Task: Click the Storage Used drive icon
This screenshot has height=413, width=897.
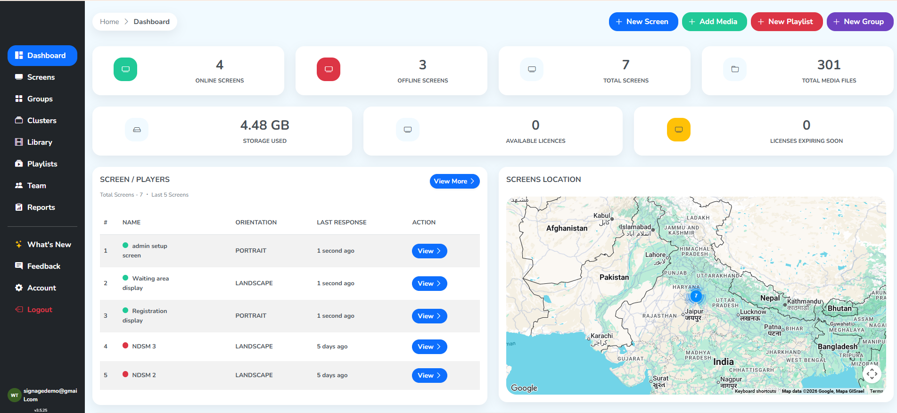Action: [x=137, y=130]
